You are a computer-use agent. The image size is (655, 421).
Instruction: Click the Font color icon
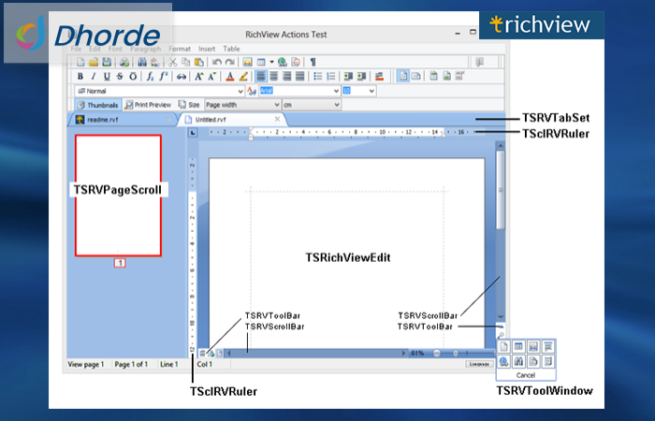coord(230,77)
